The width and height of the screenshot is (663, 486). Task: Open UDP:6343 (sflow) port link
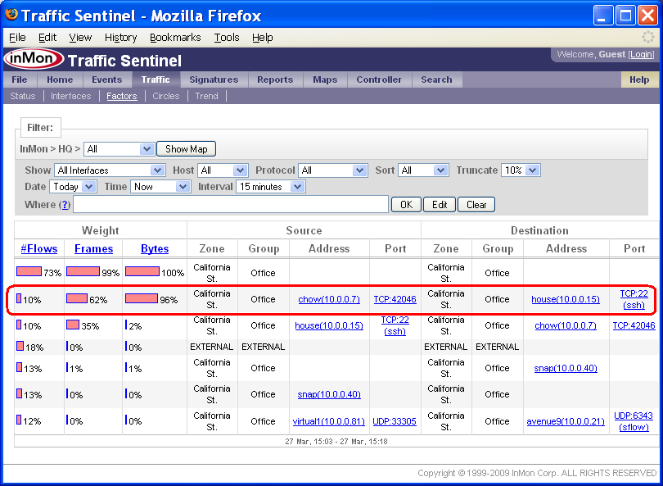tap(634, 421)
